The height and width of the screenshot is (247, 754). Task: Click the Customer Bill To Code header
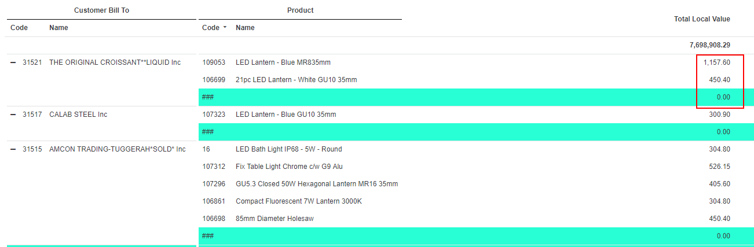click(19, 28)
